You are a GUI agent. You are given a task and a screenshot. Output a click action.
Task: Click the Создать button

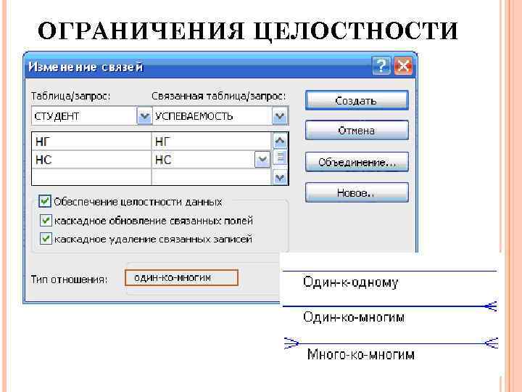[357, 100]
